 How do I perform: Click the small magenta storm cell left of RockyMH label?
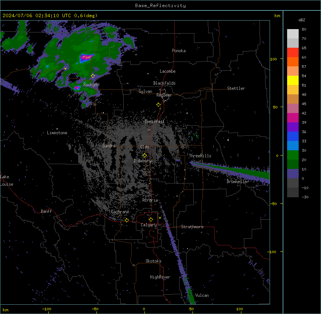click(77, 88)
